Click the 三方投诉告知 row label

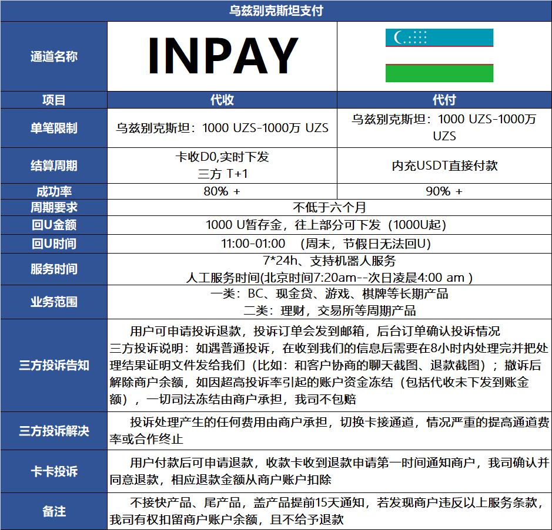(53, 365)
